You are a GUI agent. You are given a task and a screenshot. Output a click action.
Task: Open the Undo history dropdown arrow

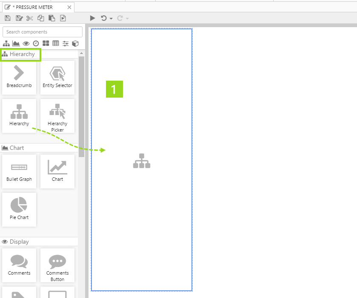pos(111,18)
